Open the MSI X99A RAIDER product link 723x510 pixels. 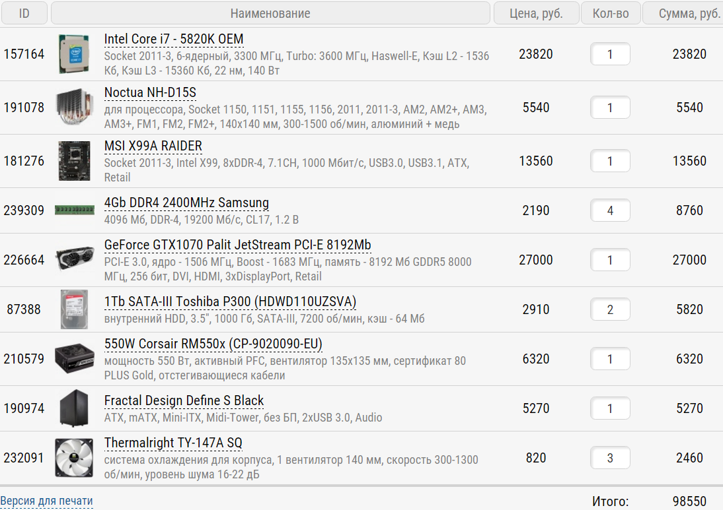153,146
